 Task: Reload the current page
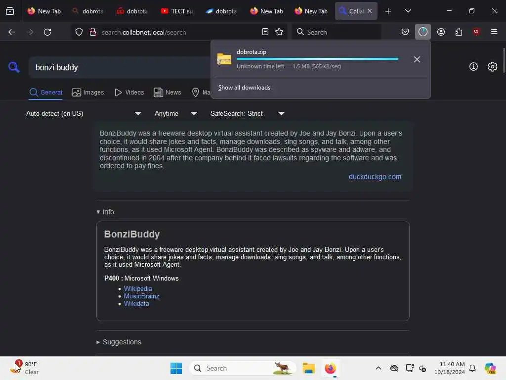click(x=47, y=32)
